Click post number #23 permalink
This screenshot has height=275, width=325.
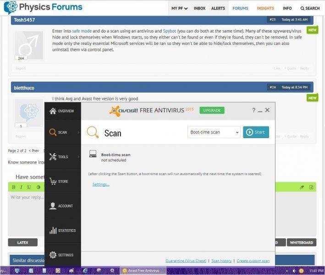pos(273,20)
